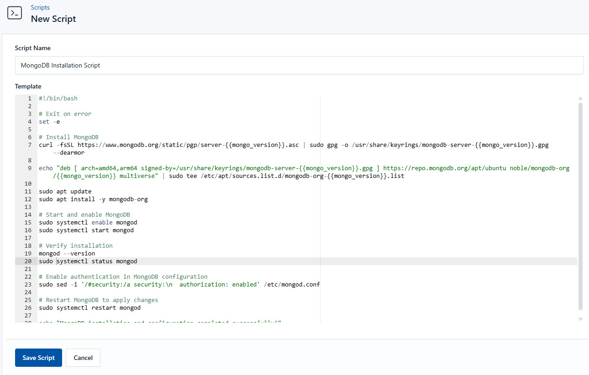Open the Scripts breadcrumb link
Screen dimensions: 589x375
pos(40,7)
